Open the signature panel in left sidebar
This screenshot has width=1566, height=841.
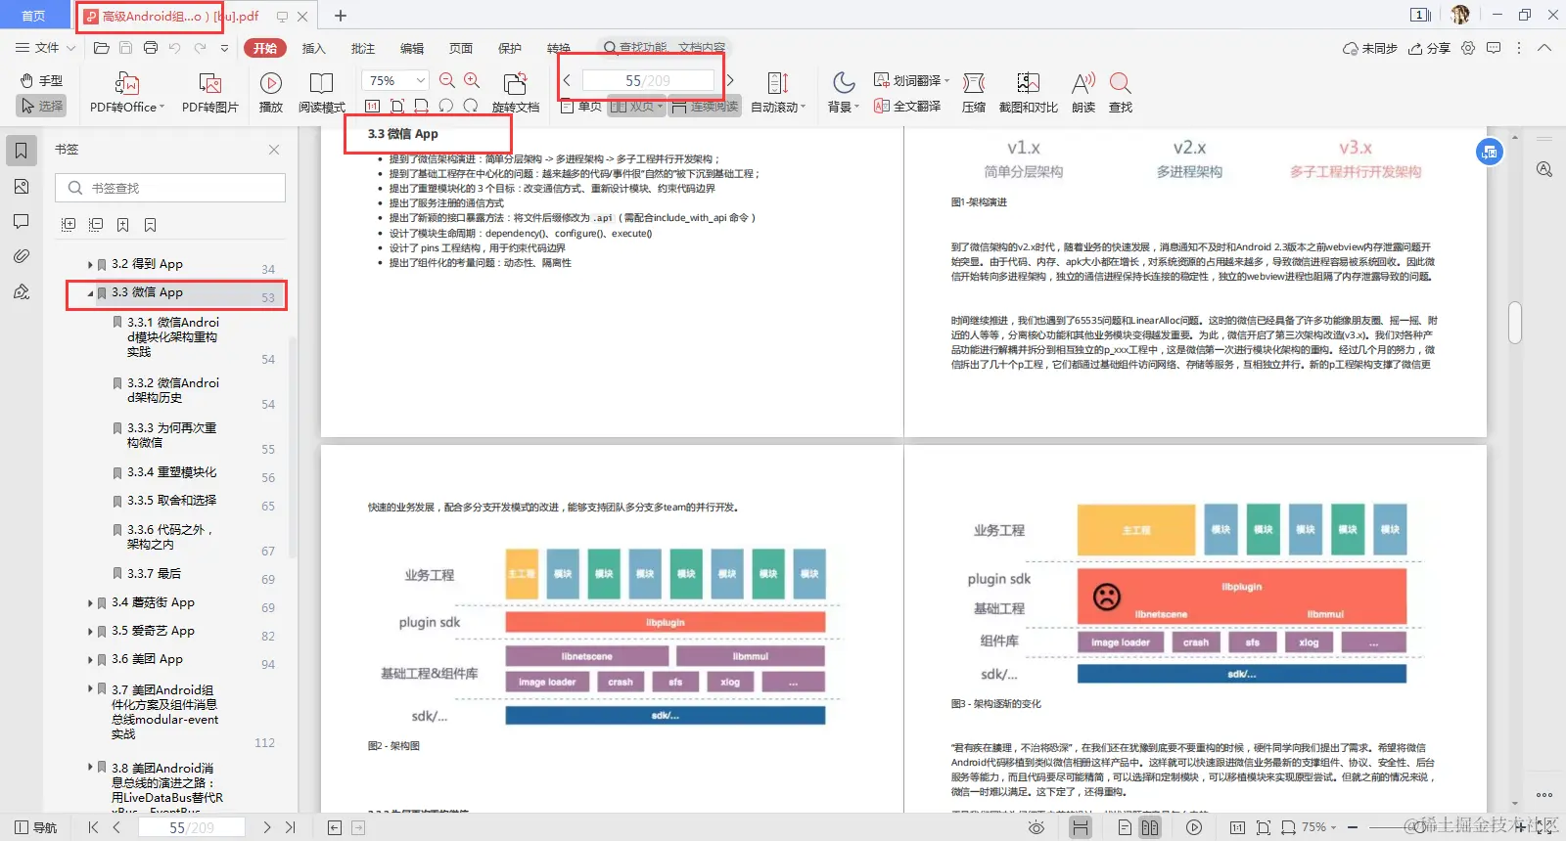[x=21, y=291]
